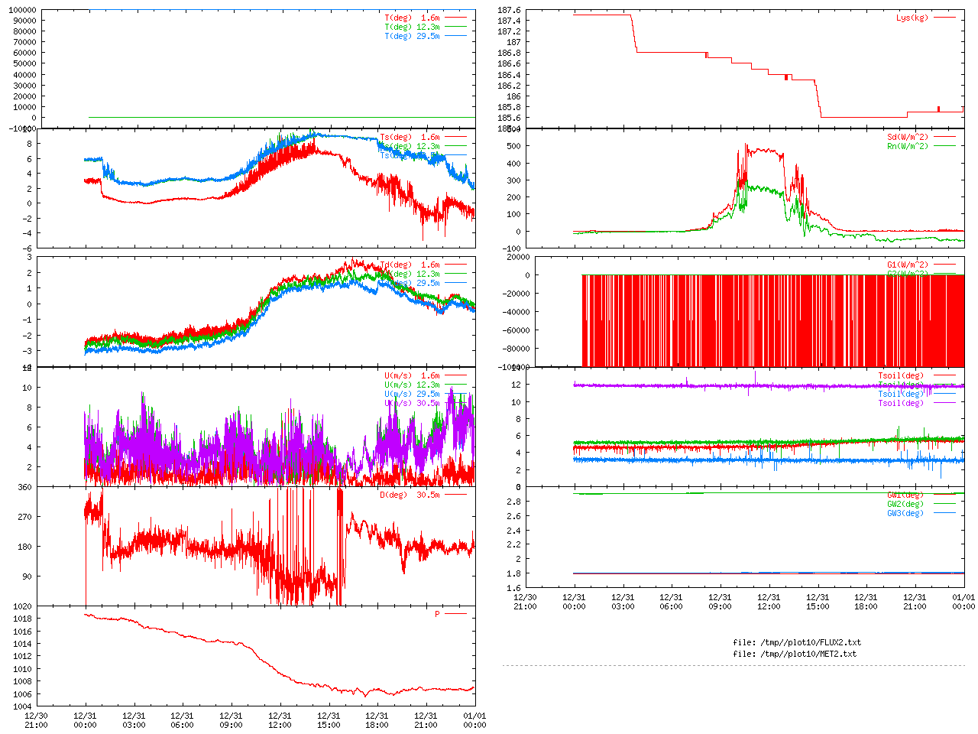This screenshot has width=978, height=734.
Task: Click the '2.8' tick on the GW plot axis
Action: tap(514, 502)
